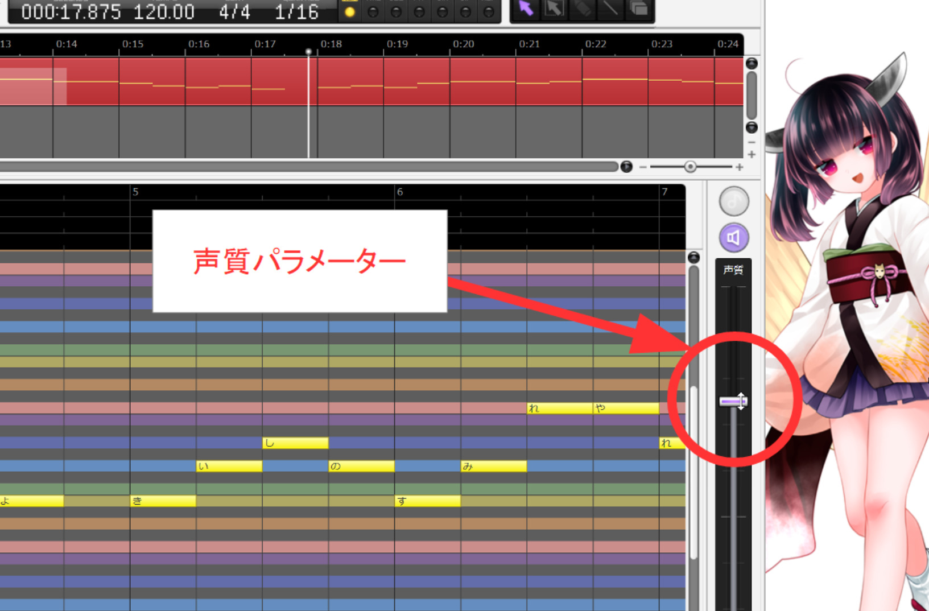Viewport: 929px width, 611px height.
Task: Open the 1/16 quantize setting
Action: pos(296,12)
